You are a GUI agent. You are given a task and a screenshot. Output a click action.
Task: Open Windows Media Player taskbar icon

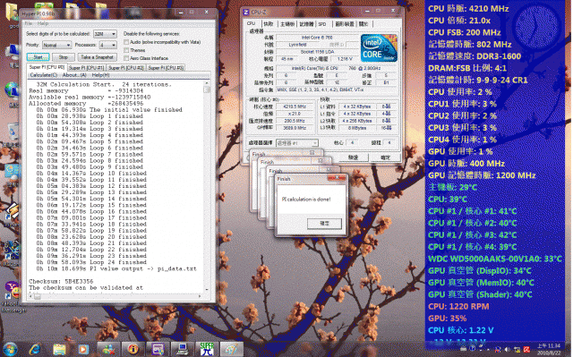click(83, 349)
